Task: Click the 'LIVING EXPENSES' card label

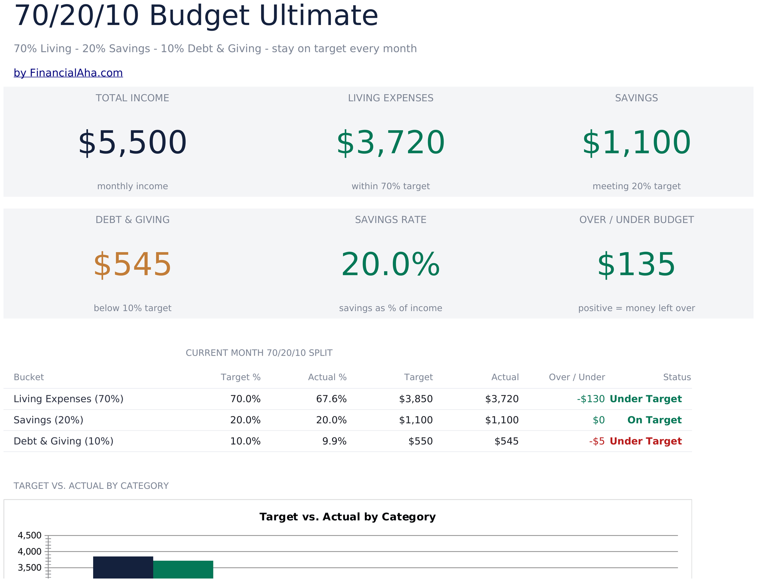Action: (x=391, y=98)
